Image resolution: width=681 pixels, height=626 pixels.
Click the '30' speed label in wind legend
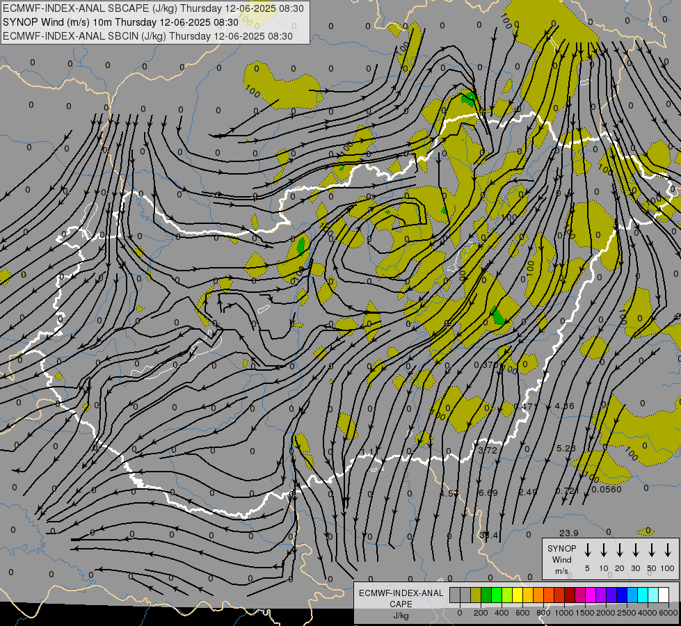(635, 568)
